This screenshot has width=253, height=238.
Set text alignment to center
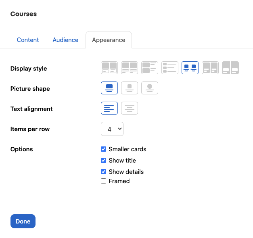pos(130,108)
